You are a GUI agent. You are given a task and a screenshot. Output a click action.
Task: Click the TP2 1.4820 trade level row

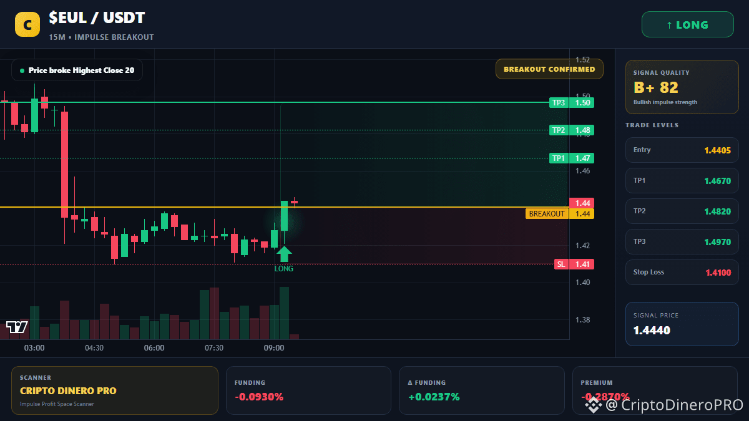pyautogui.click(x=682, y=211)
